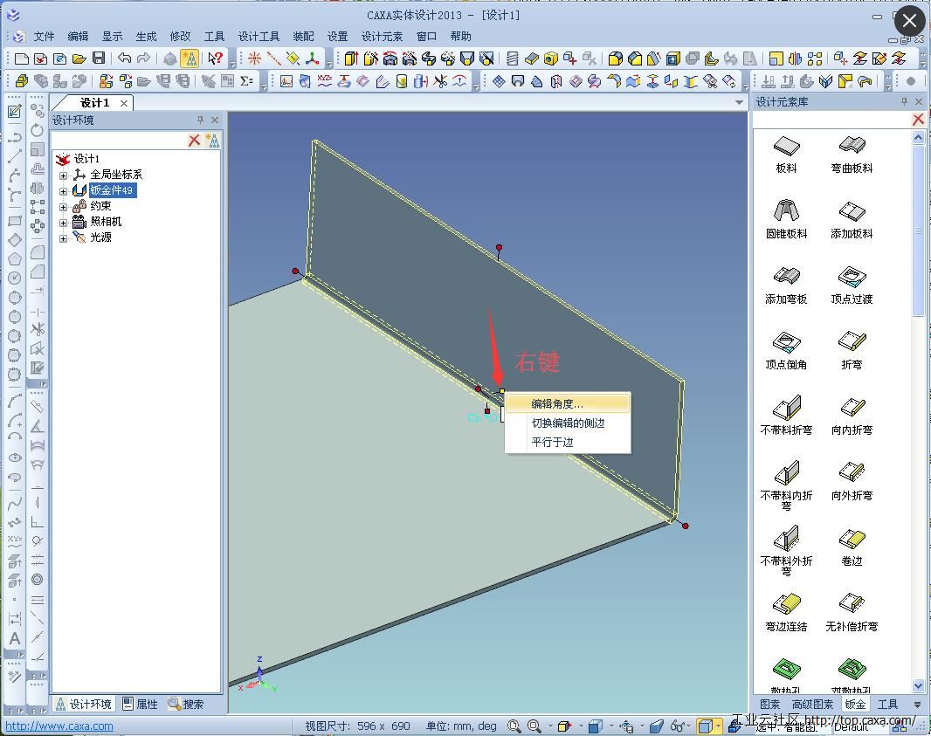Expand the 光源 tree node
The image size is (931, 736).
pos(63,237)
